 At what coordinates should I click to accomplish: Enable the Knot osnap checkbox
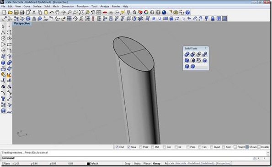click(224, 147)
